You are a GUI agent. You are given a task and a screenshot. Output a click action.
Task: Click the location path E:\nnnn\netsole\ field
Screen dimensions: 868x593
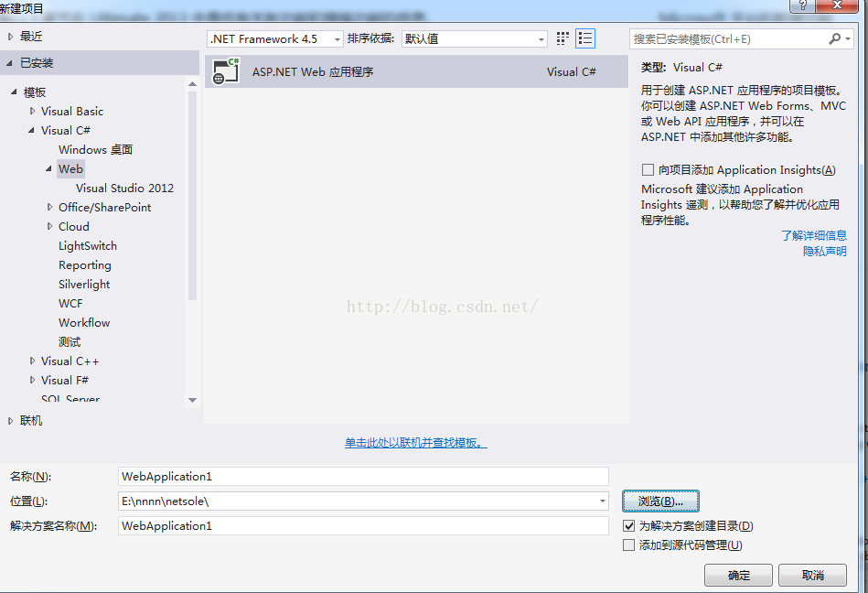tap(357, 501)
